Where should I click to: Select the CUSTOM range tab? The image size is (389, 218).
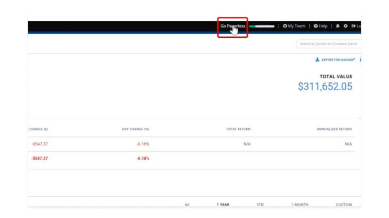(x=344, y=204)
